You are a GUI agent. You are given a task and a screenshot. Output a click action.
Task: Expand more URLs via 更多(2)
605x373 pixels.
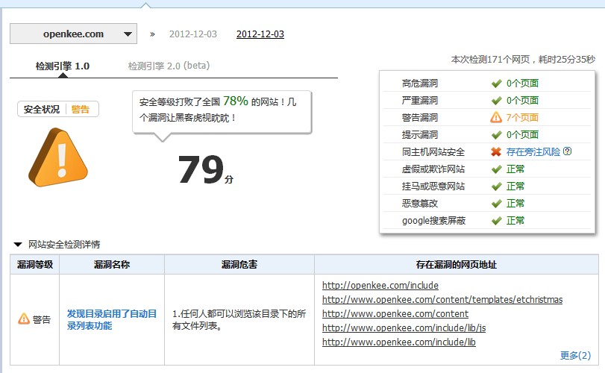574,355
